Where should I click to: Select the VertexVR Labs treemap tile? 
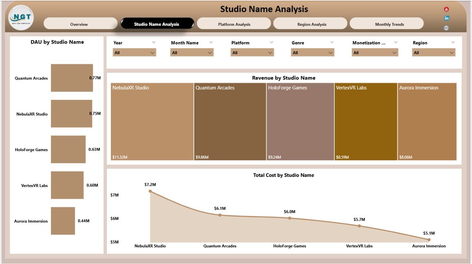[365, 122]
